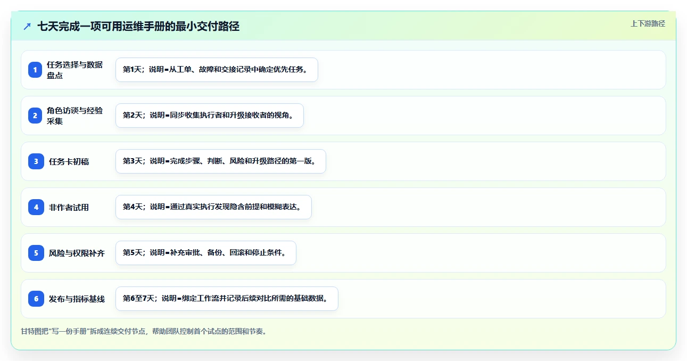Click the 上下游路径 label

click(x=648, y=23)
